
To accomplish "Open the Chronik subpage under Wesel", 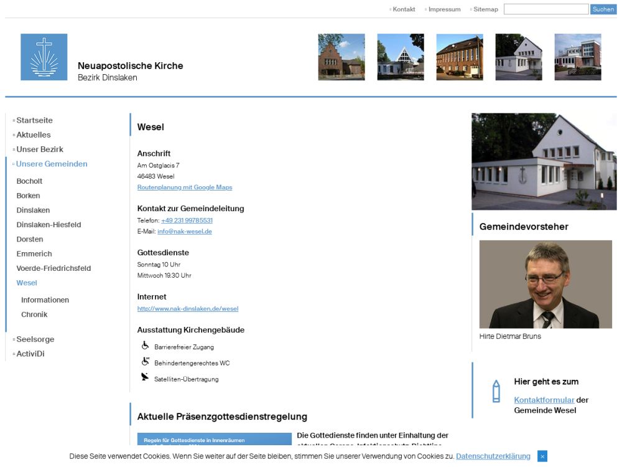I will pos(34,314).
